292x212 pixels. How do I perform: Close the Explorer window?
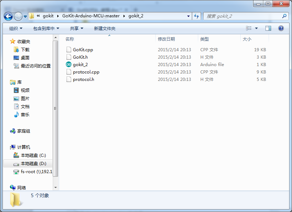281,4
